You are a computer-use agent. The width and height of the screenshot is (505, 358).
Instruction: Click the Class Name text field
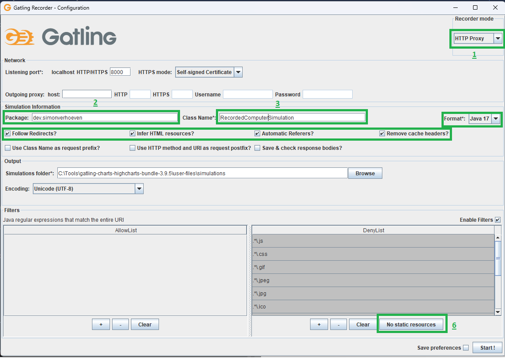coord(292,117)
